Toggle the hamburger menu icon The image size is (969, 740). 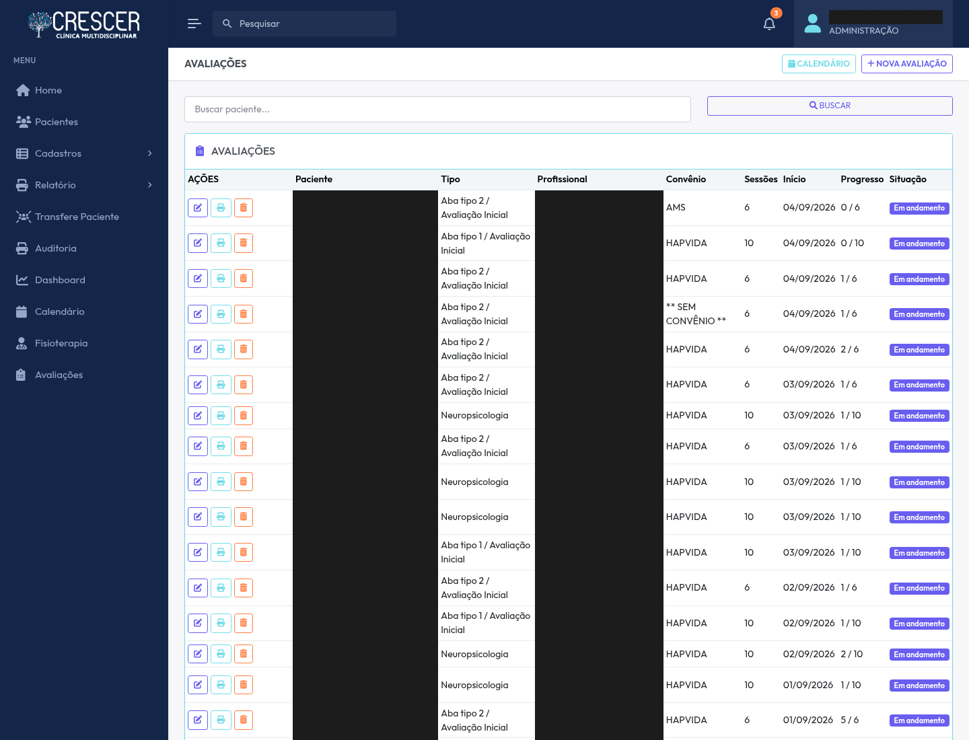click(194, 24)
